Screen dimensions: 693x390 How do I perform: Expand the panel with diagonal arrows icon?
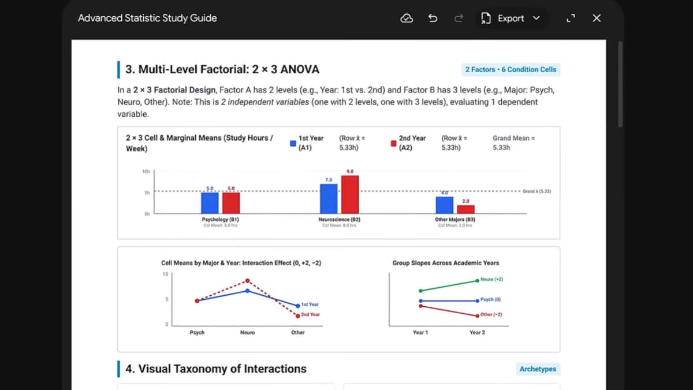click(571, 18)
